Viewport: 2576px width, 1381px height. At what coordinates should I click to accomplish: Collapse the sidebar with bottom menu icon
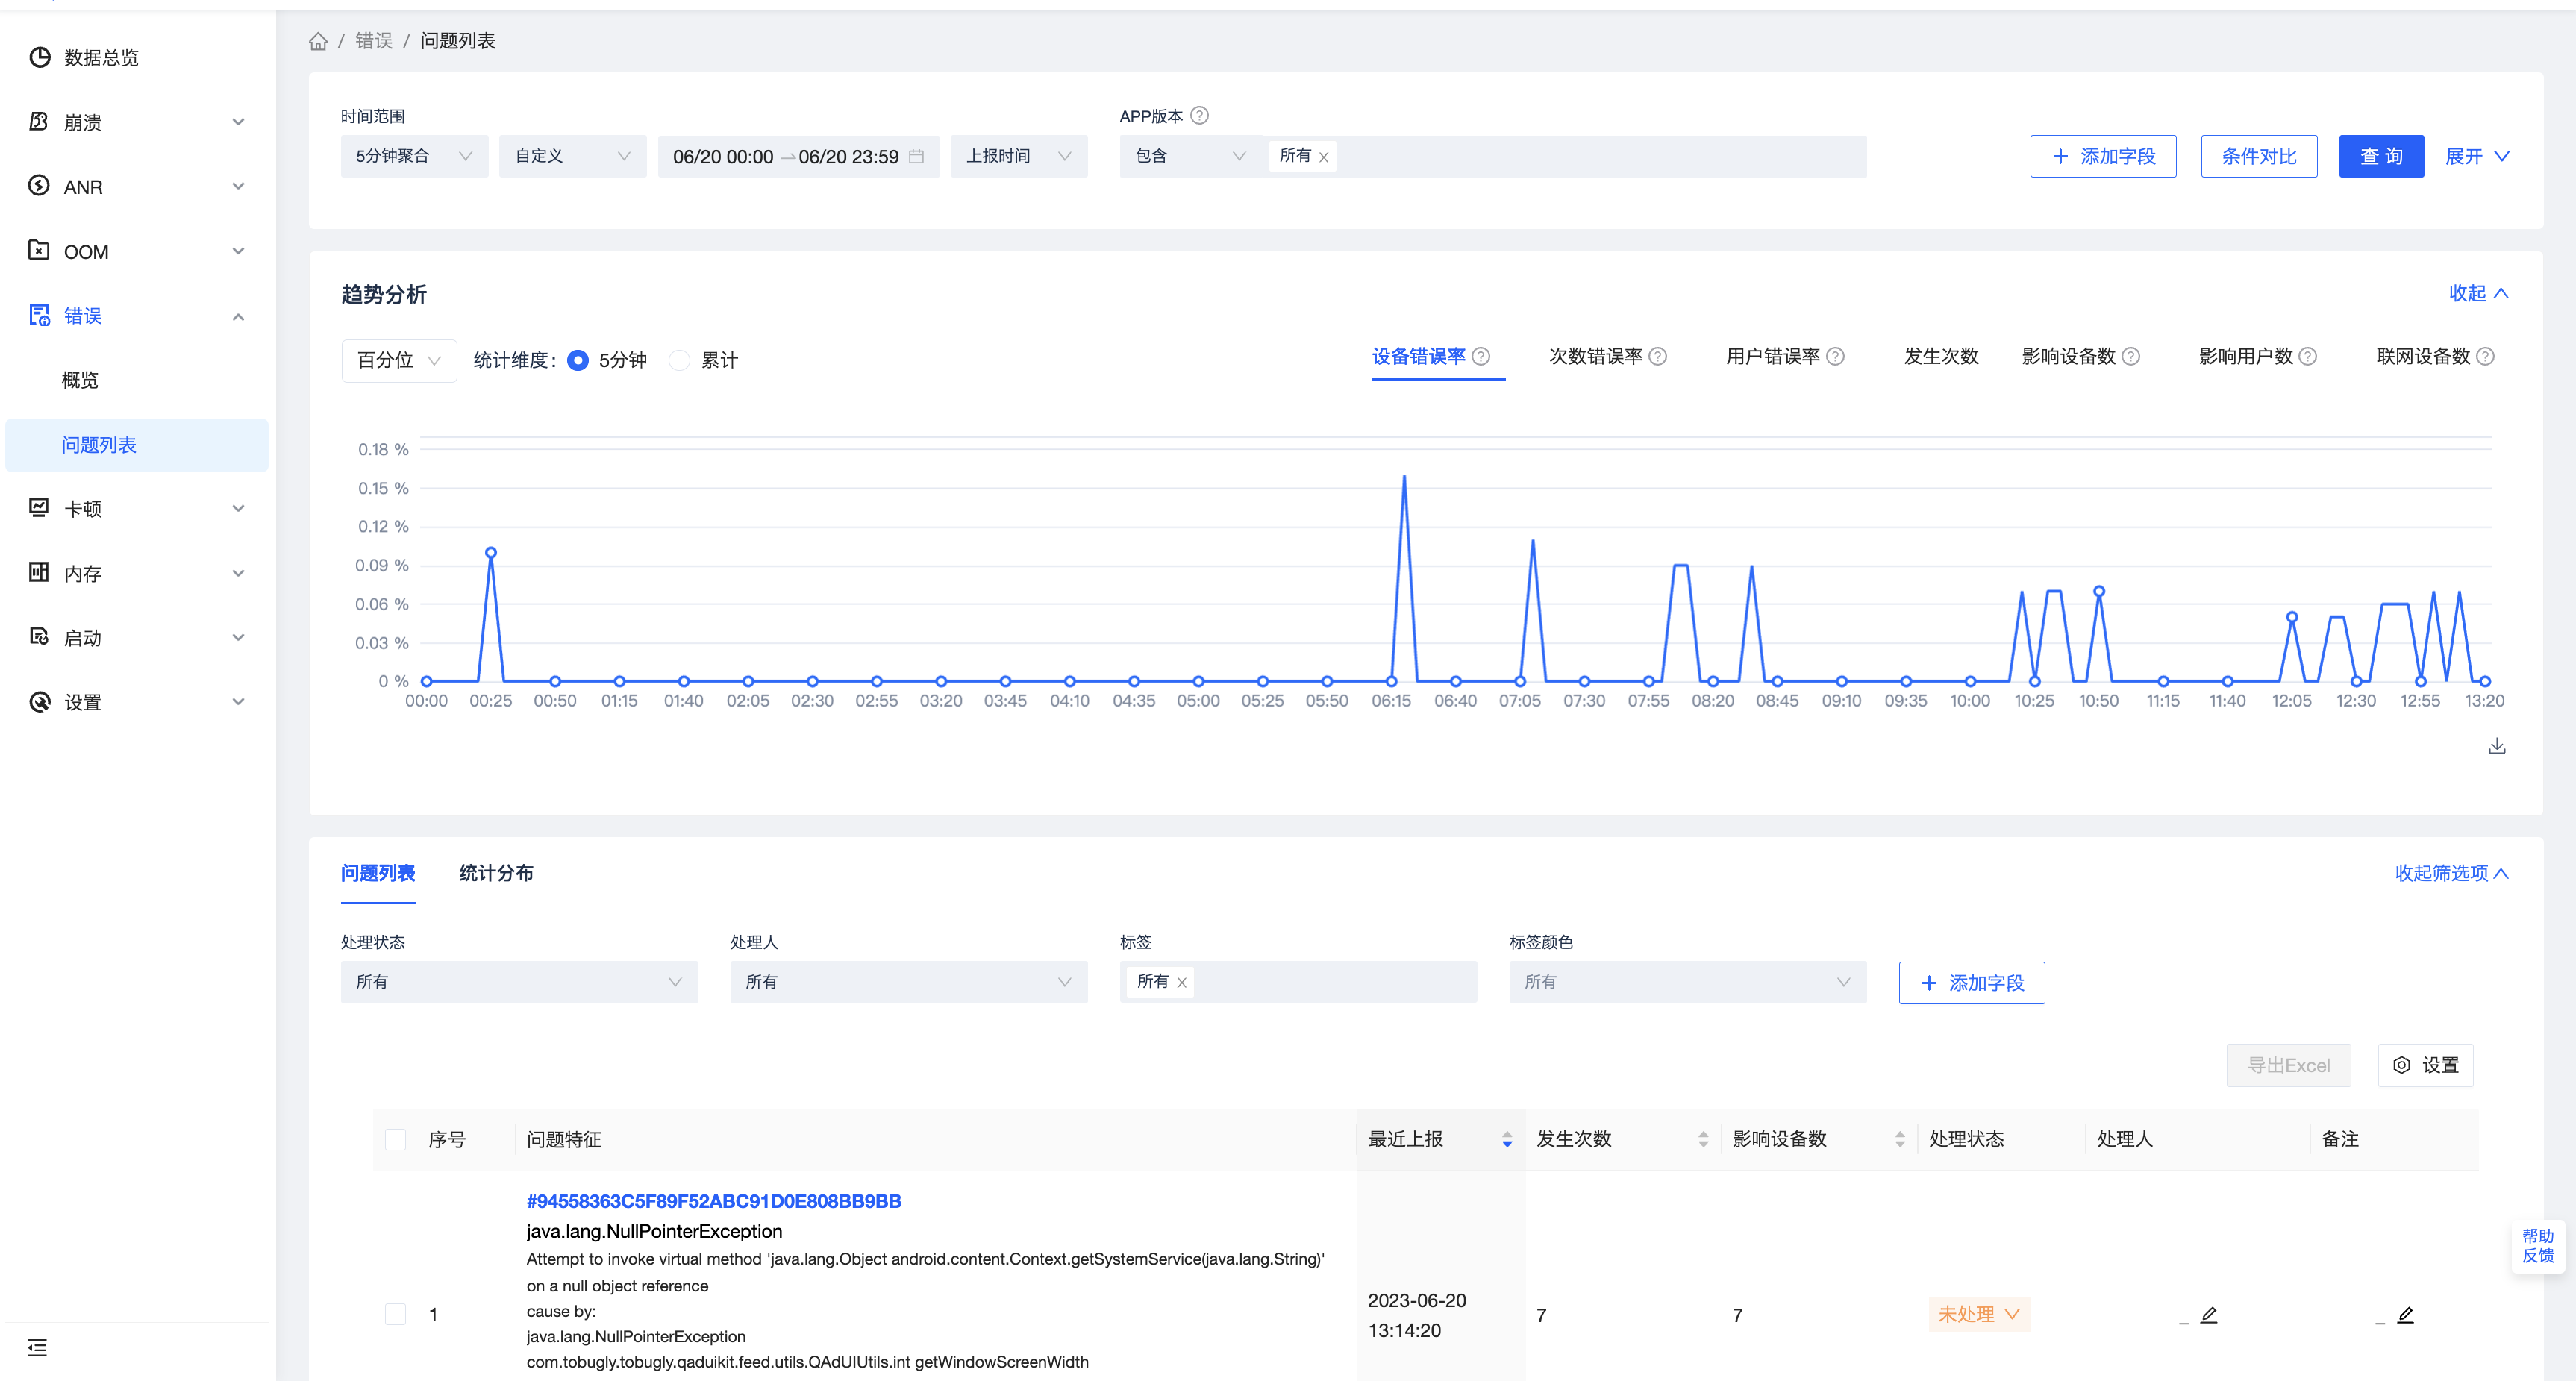click(x=38, y=1348)
